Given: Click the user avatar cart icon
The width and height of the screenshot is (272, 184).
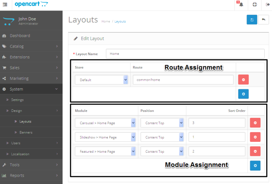Looking at the screenshot, I should click(9, 21).
